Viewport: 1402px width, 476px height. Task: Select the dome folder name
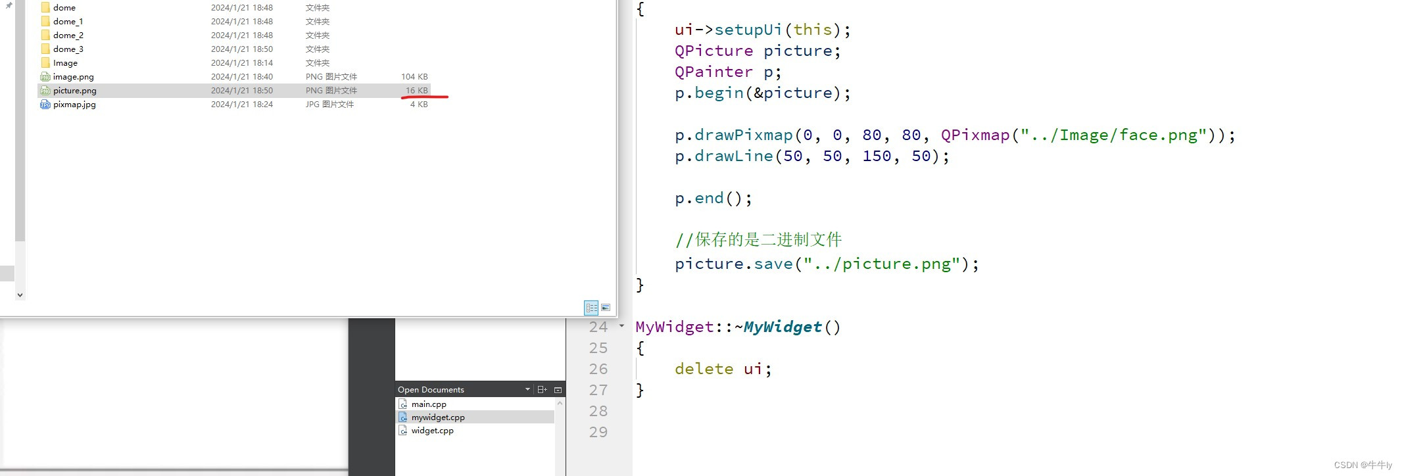64,8
